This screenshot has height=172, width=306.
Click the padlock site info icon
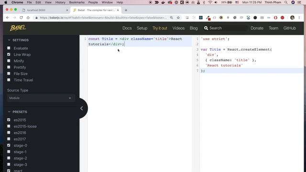point(36,18)
